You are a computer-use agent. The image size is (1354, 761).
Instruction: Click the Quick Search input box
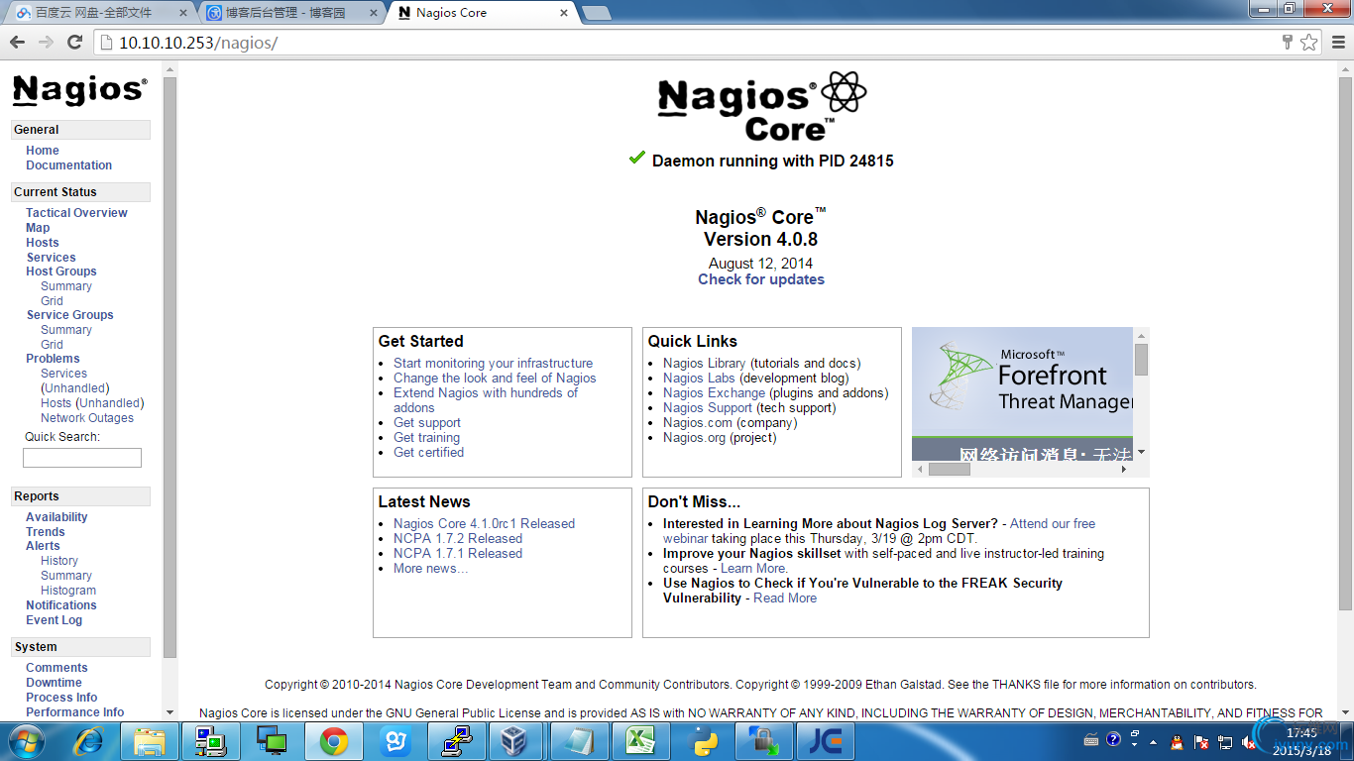[82, 458]
